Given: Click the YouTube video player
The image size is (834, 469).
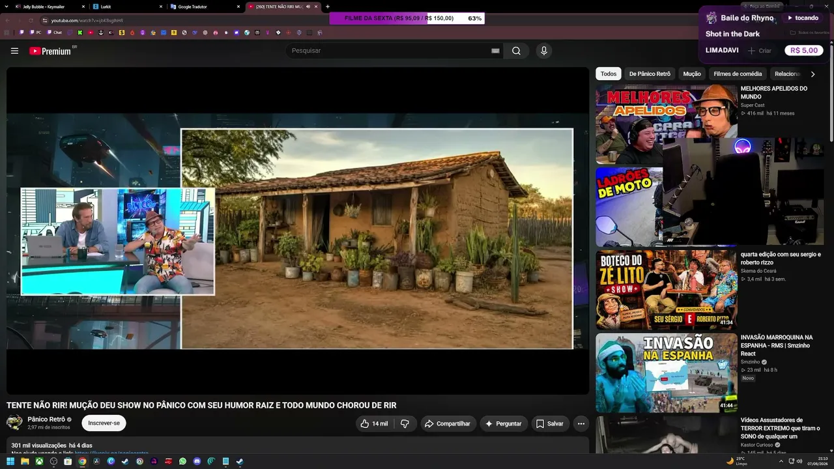Looking at the screenshot, I should (298, 231).
